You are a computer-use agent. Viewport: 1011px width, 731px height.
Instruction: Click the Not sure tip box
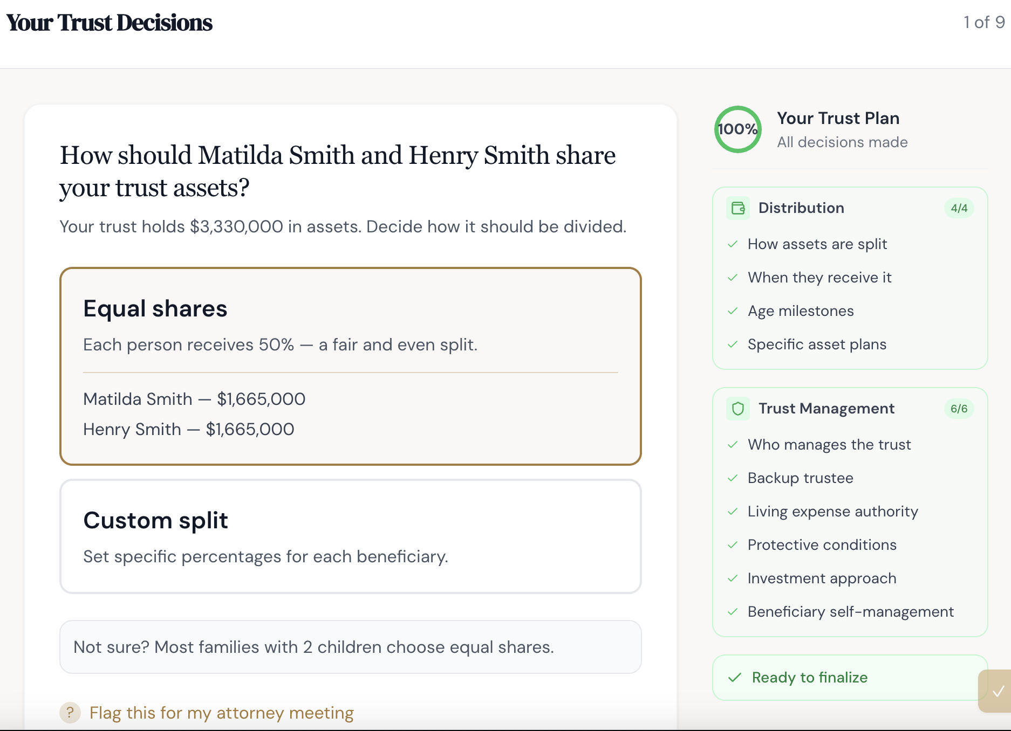coord(351,647)
